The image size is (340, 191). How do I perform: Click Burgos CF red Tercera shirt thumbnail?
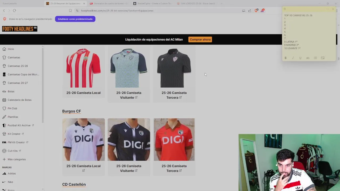coord(174,140)
